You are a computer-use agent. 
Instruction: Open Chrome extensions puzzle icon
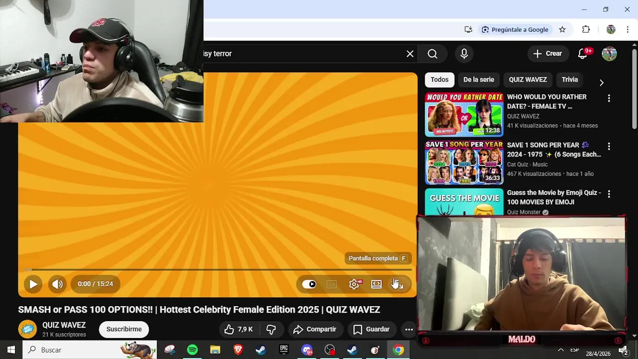[586, 29]
